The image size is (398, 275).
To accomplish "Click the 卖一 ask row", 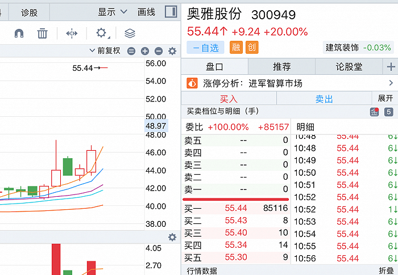I will 236,189.
